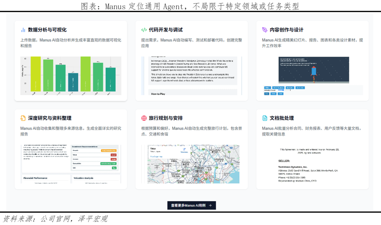381x225 pixels.
Task: Click the bar chart icon beside 数据分析与可视化
Action: coord(23,30)
